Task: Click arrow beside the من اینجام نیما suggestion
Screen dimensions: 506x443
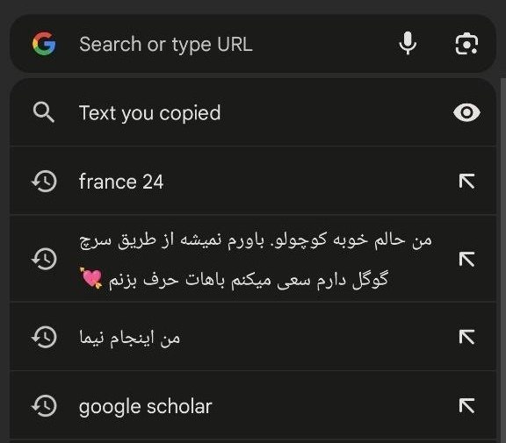Action: 466,337
